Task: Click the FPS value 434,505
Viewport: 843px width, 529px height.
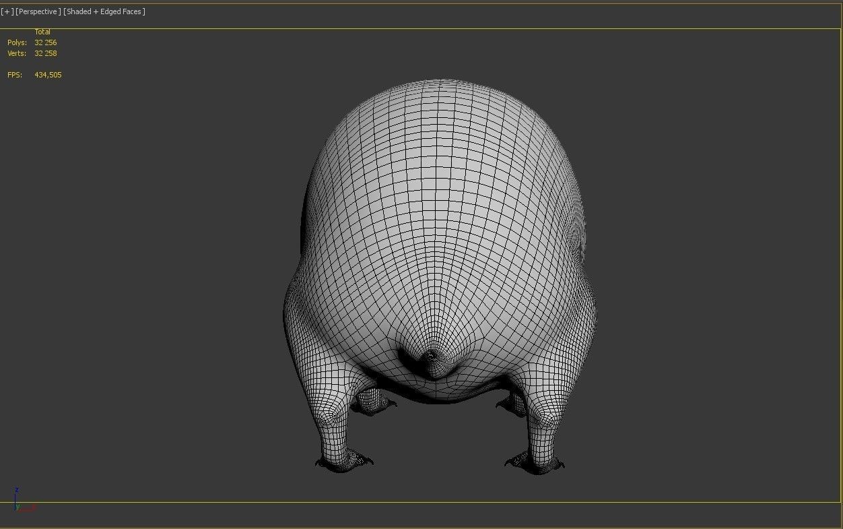Action: [x=48, y=75]
